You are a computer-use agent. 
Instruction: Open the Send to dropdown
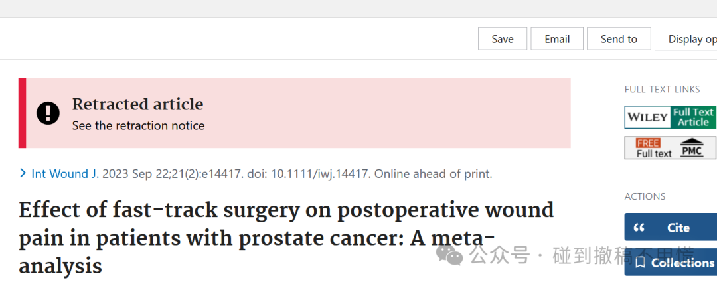619,39
